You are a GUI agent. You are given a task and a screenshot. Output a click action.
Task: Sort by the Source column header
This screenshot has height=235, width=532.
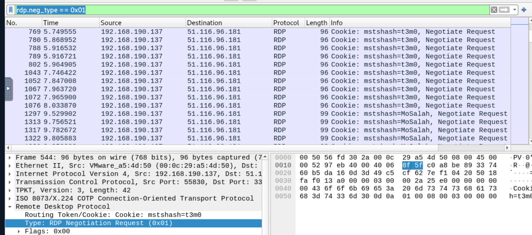[x=143, y=23]
